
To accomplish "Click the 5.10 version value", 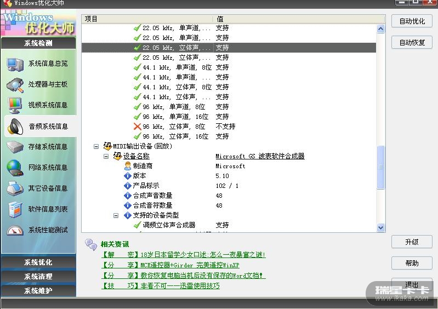I will [222, 176].
